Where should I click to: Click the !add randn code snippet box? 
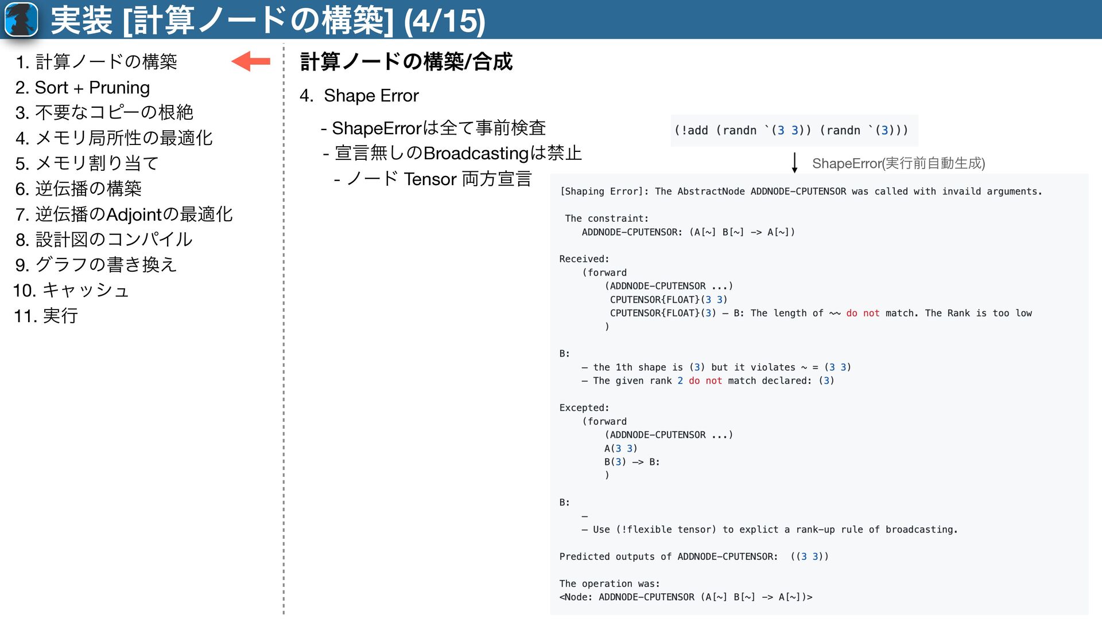click(x=794, y=131)
